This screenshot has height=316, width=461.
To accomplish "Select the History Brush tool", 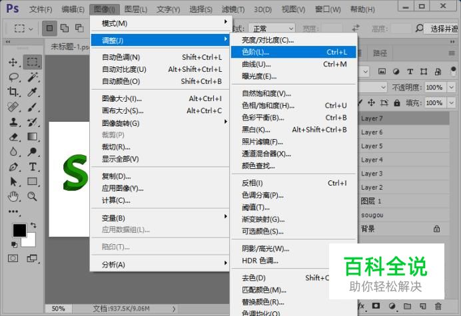I will [x=33, y=122].
